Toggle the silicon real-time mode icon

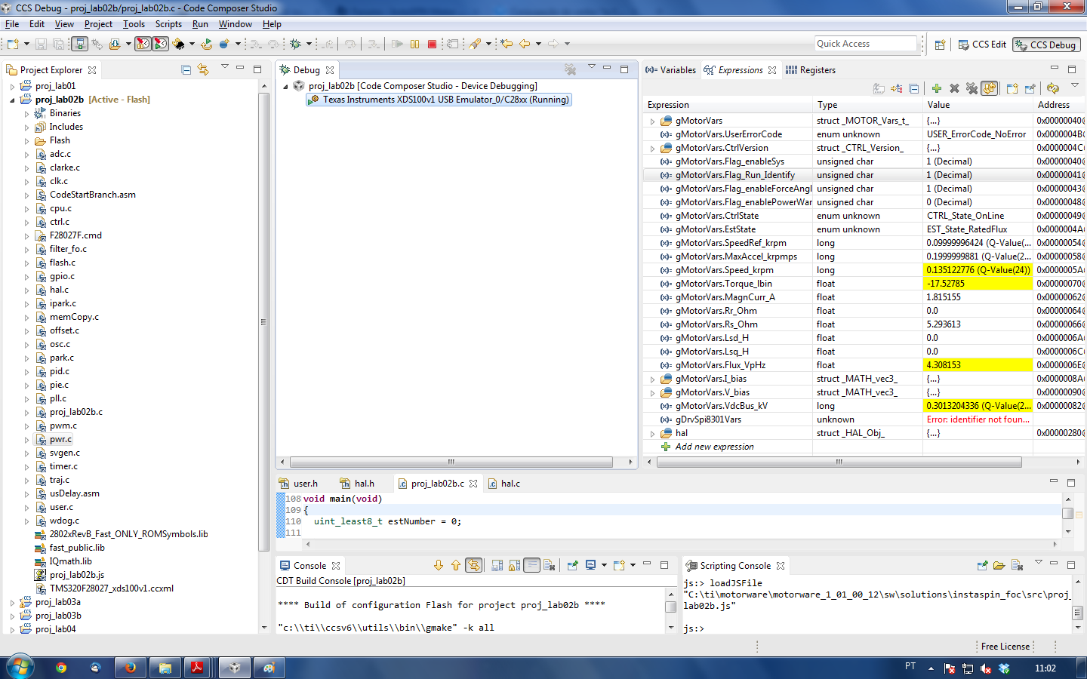click(161, 44)
